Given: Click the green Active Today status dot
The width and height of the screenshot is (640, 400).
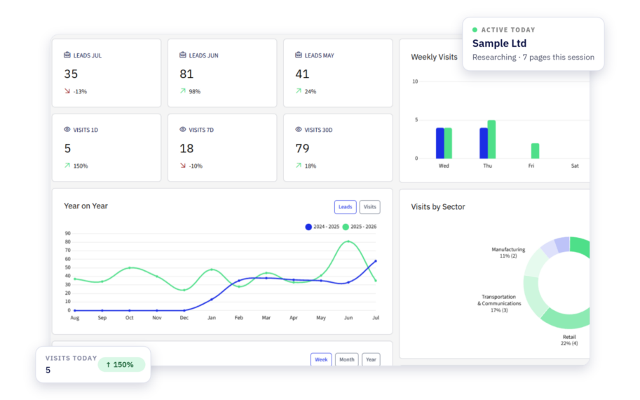Looking at the screenshot, I should [x=475, y=30].
